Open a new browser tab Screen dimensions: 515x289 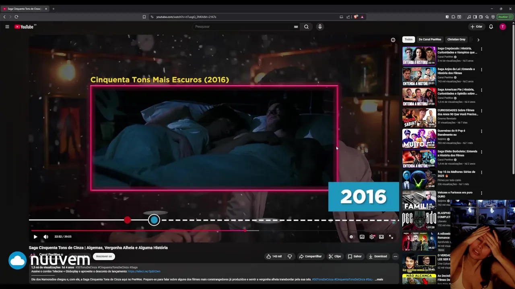coord(53,9)
